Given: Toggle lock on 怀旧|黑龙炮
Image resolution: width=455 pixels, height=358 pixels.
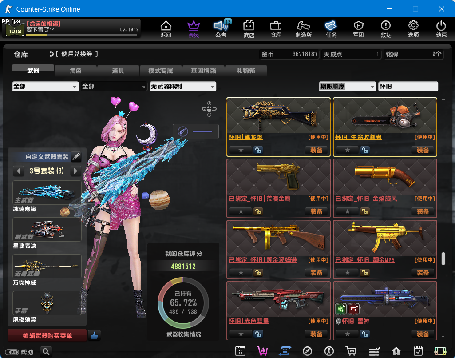Looking at the screenshot, I should [258, 150].
